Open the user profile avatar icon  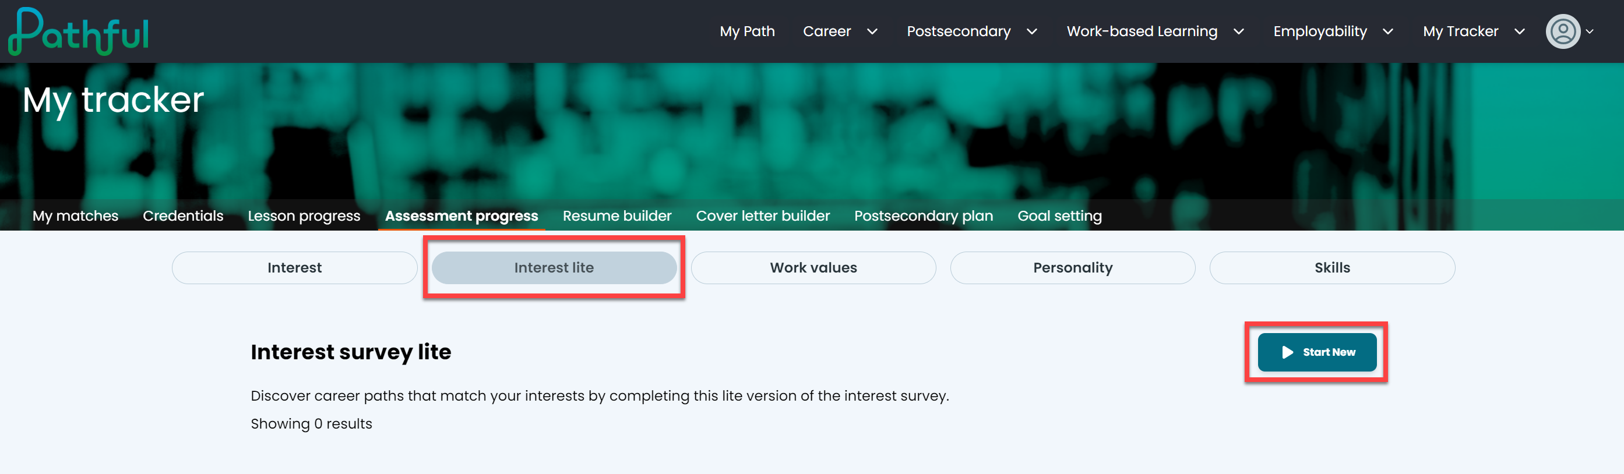click(1563, 31)
